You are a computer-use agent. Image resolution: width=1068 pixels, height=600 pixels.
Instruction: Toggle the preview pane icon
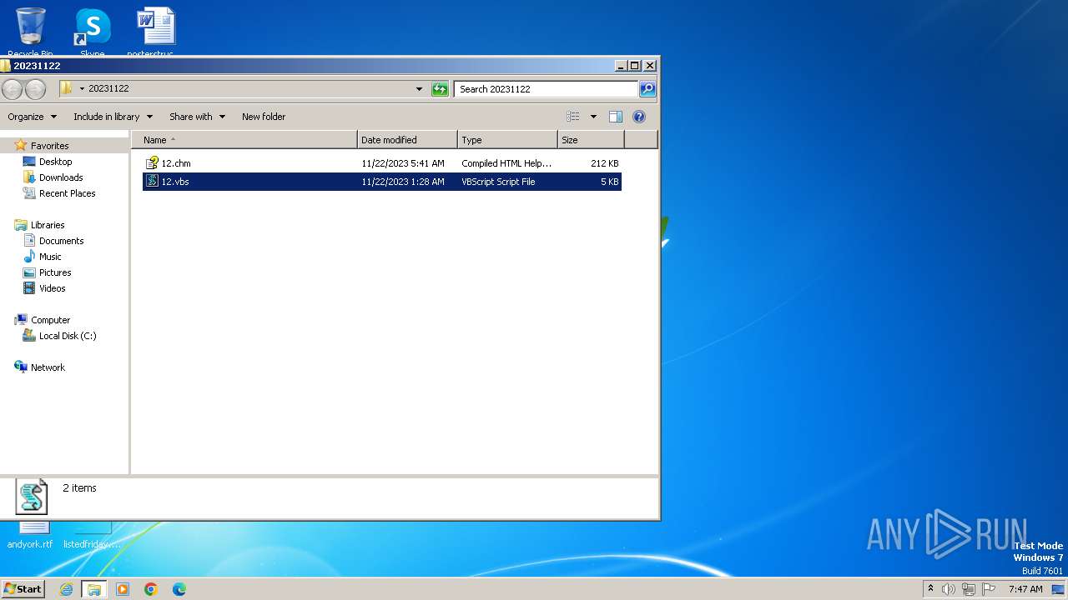coord(616,117)
